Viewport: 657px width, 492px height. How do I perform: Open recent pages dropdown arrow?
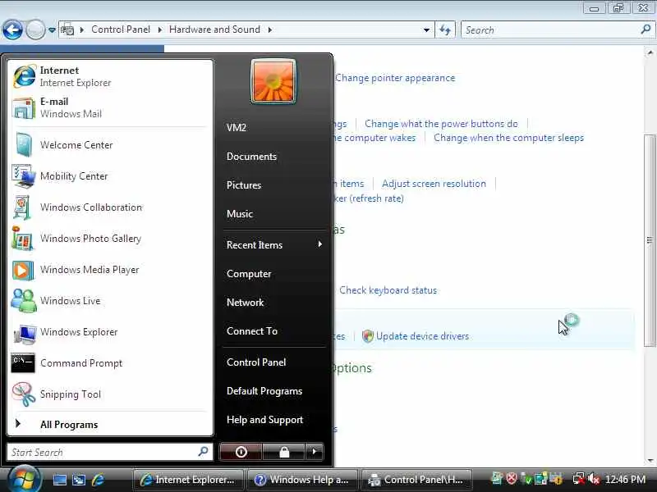point(52,30)
